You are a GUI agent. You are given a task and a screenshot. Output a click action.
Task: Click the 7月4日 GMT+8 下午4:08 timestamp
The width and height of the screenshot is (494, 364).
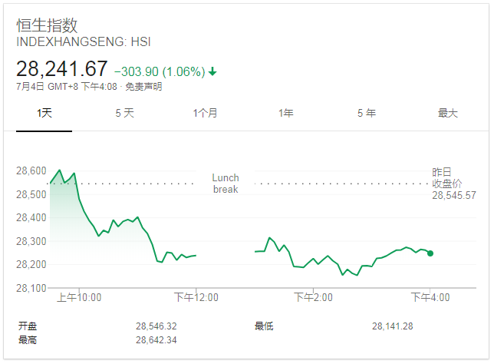[67, 87]
